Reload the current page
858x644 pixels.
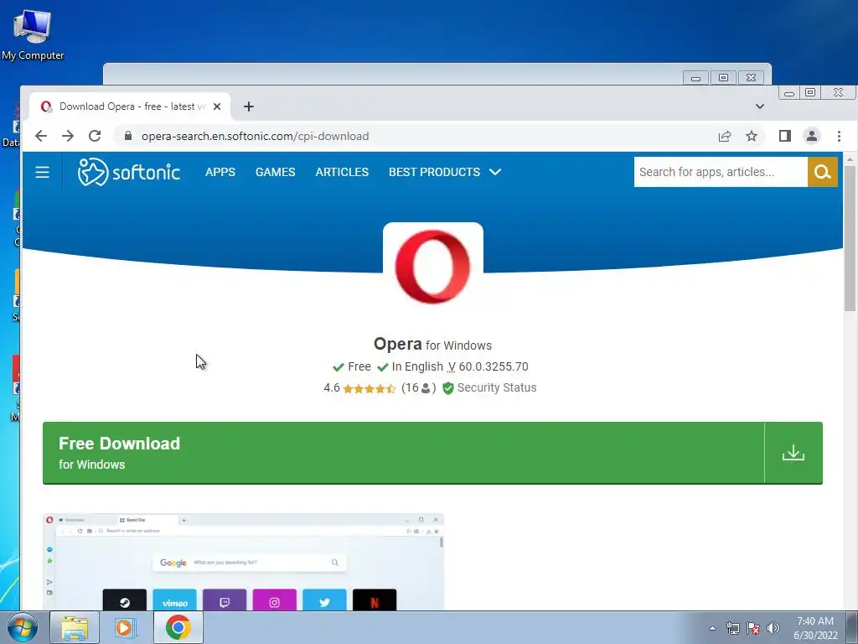[x=95, y=136]
